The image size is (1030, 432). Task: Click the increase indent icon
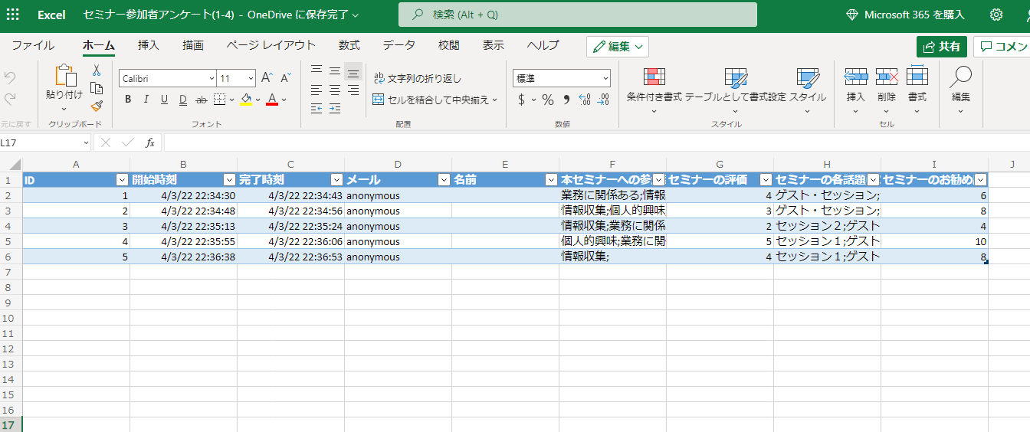pos(335,108)
